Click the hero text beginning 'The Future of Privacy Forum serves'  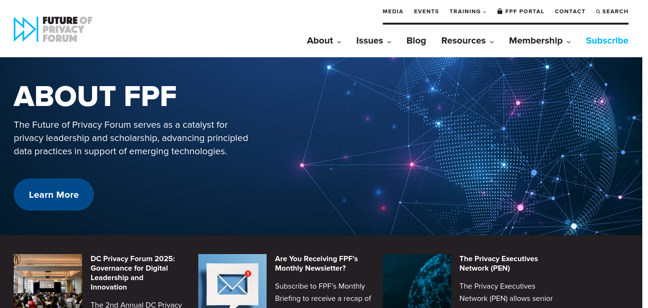[131, 138]
